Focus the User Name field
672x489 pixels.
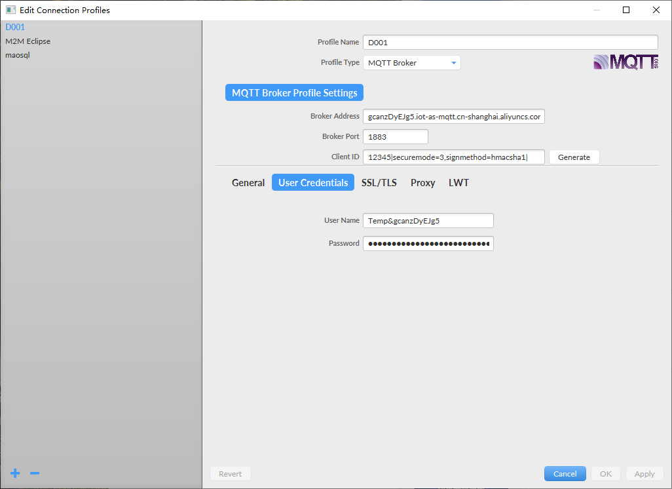tap(428, 220)
